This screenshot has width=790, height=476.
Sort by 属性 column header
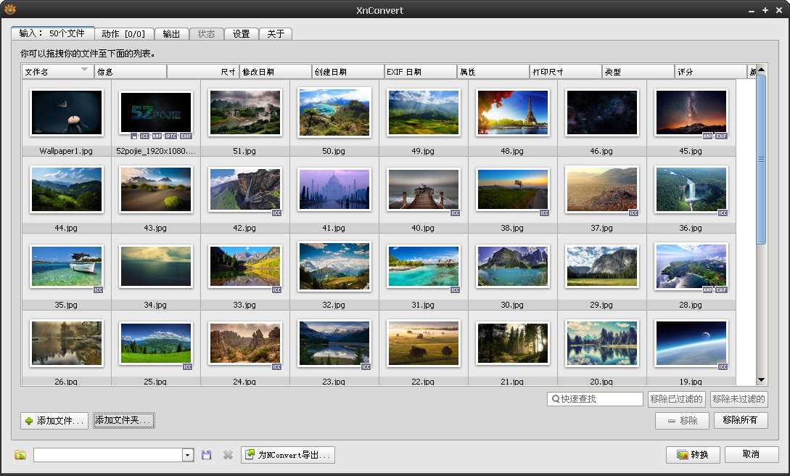[493, 72]
